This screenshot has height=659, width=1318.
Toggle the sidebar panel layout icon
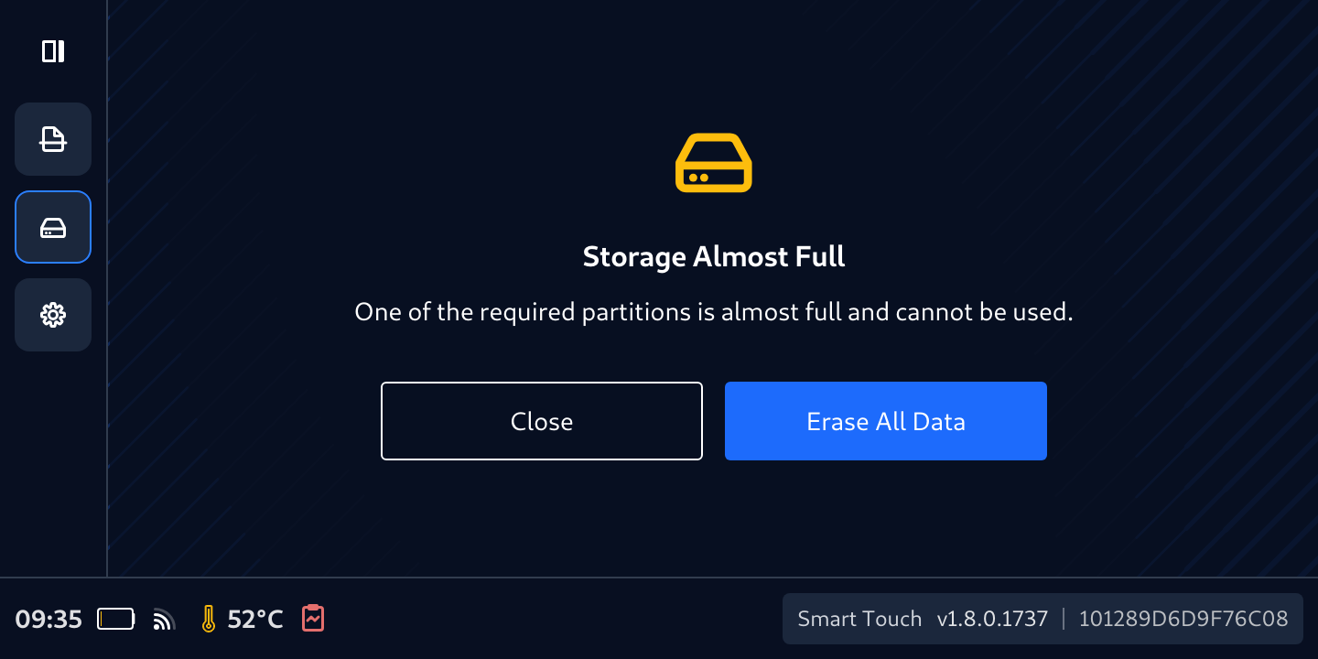click(53, 51)
